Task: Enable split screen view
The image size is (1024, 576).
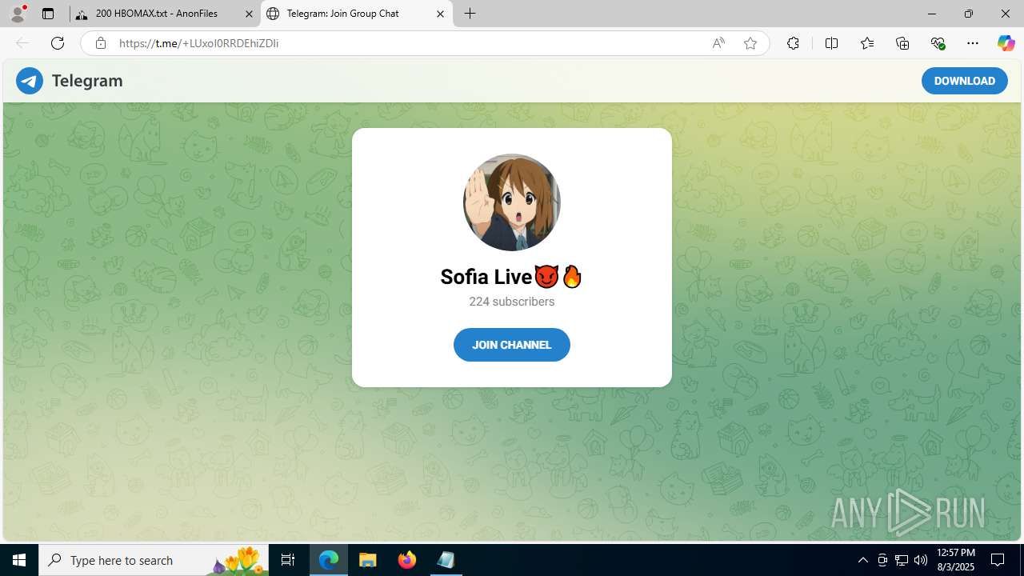Action: click(x=831, y=43)
